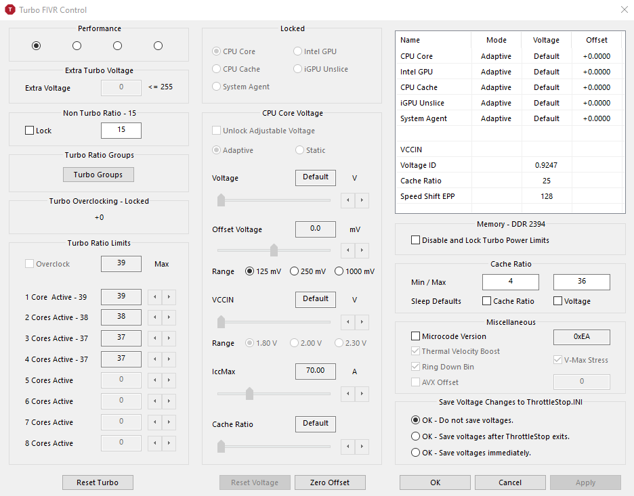This screenshot has width=634, height=496.
Task: Click the increase arrow for 1 Core Active
Action: [169, 297]
